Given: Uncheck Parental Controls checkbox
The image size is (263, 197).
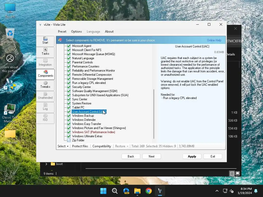Looking at the screenshot, I should coord(69,62).
